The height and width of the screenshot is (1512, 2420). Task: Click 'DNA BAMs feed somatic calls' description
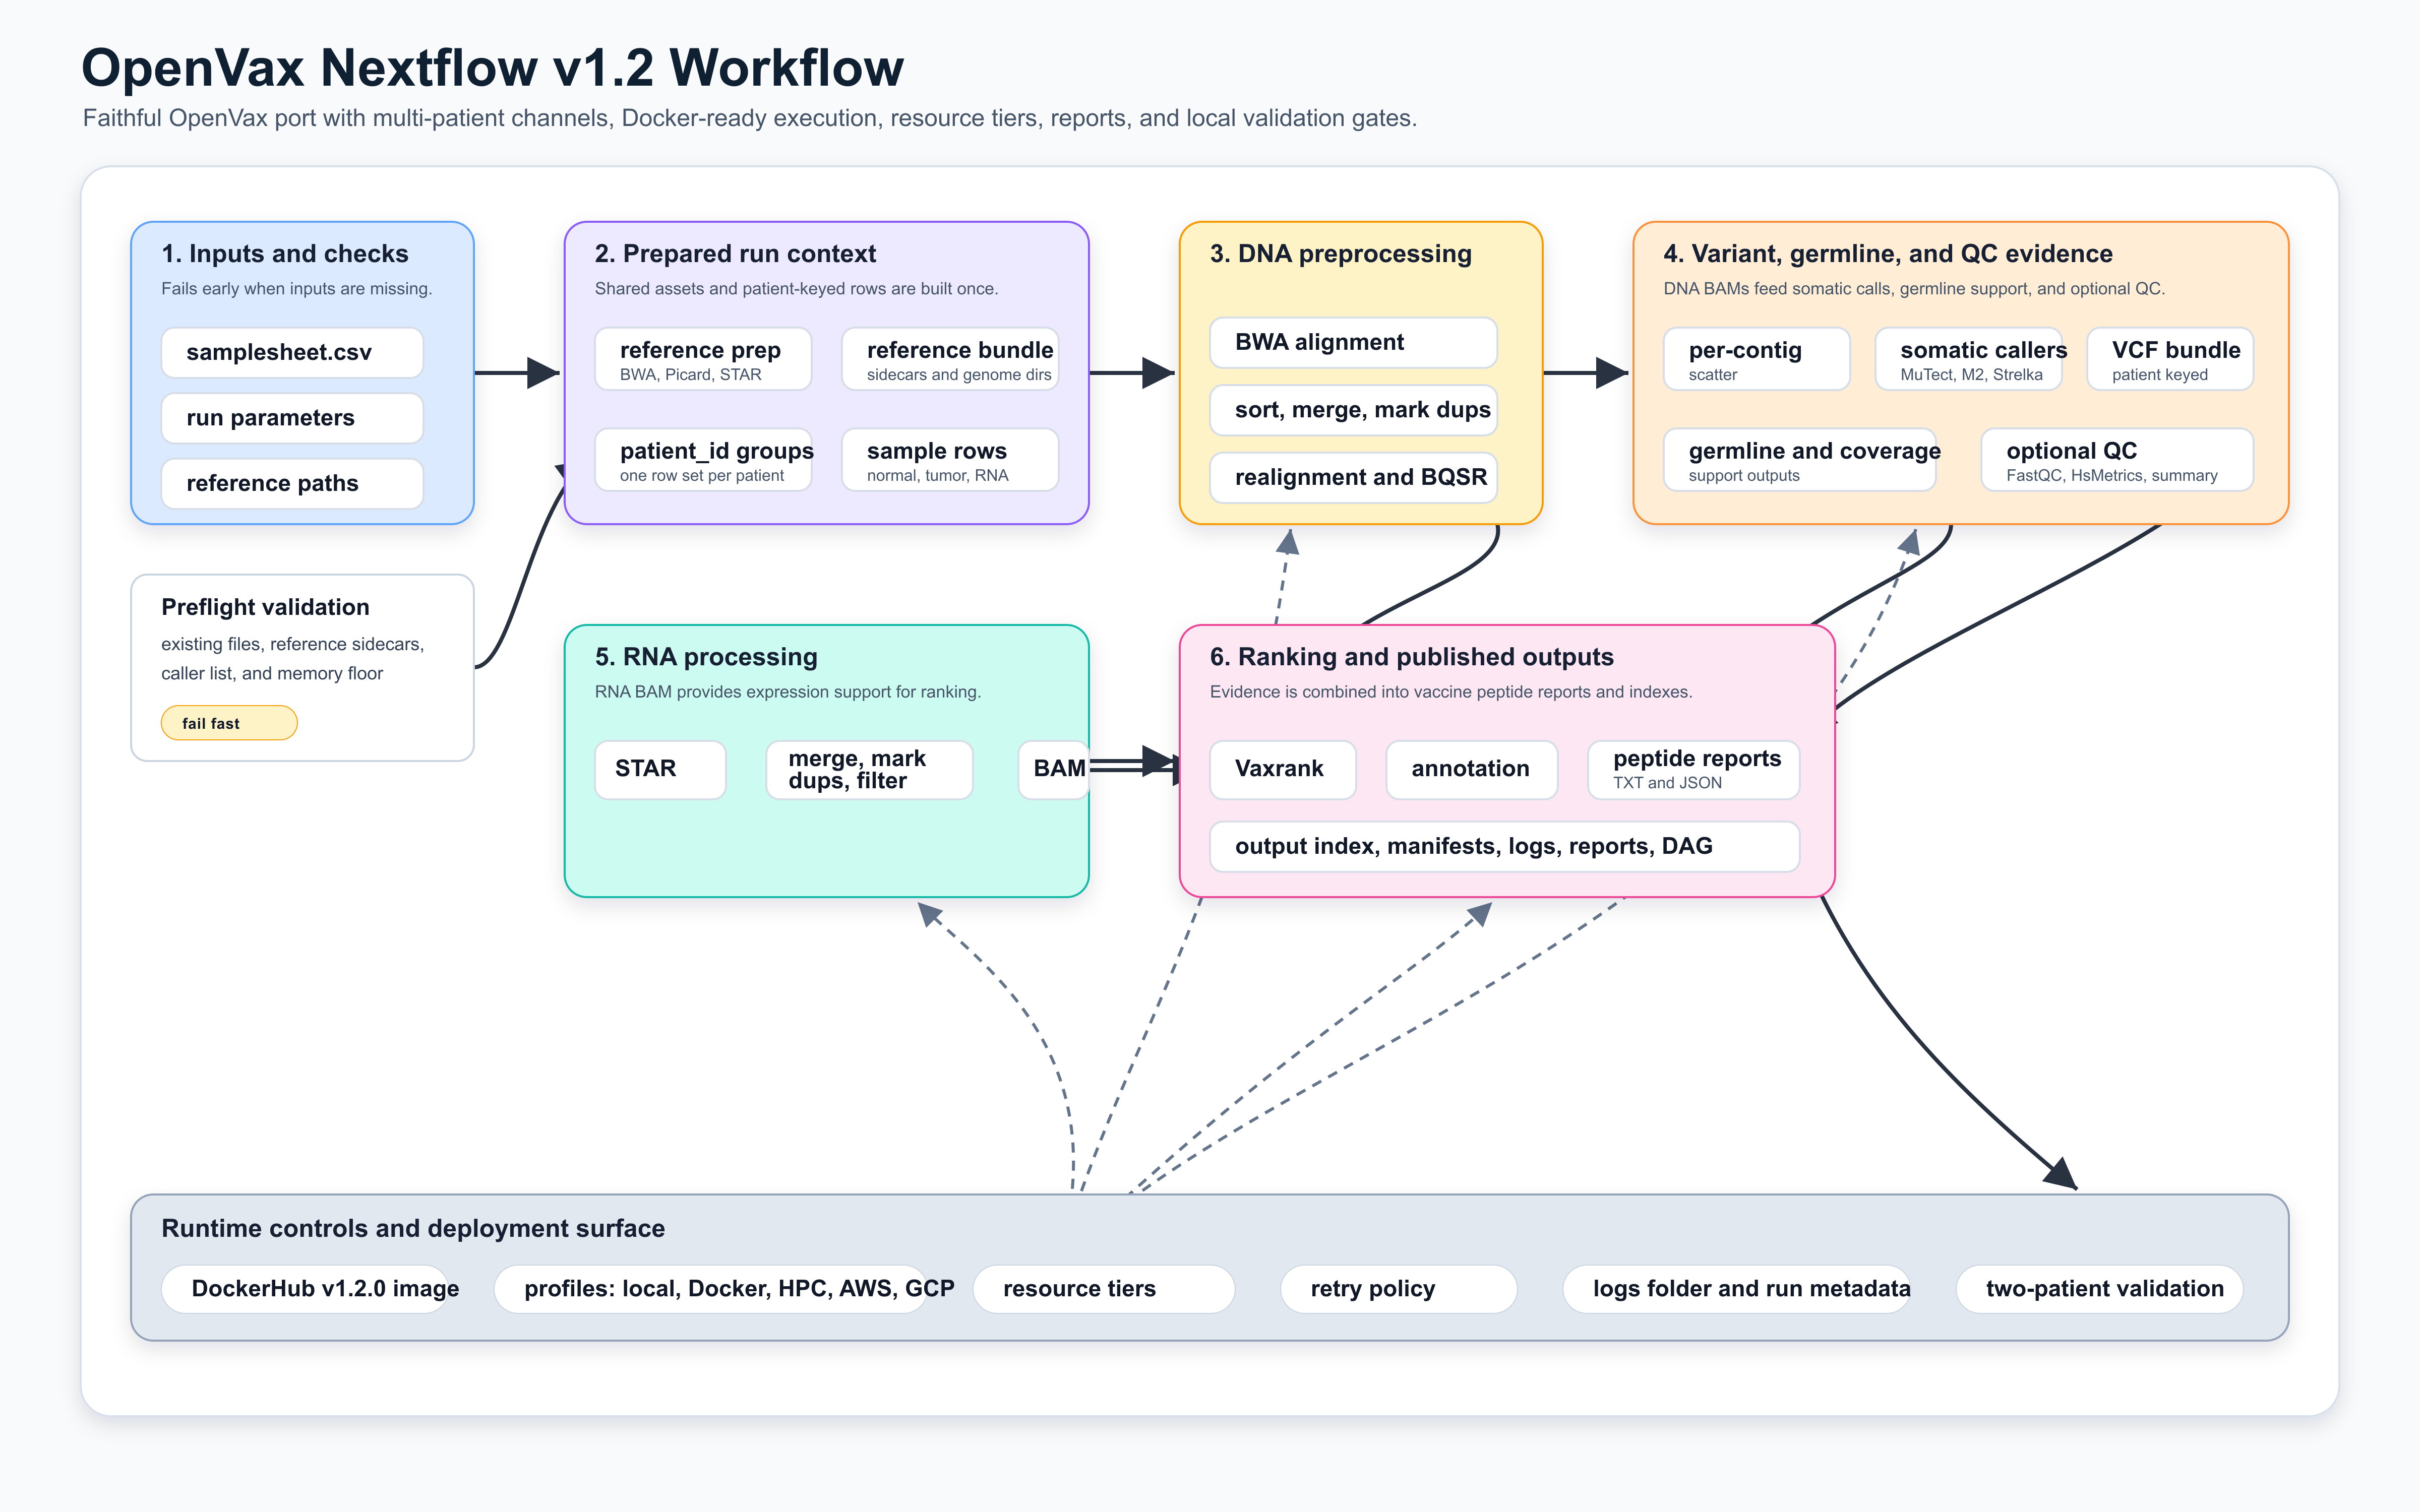coord(1914,289)
